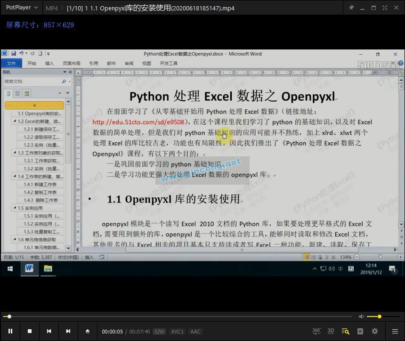The image size is (405, 341).
Task: Collapse the 1.4 工作表的新建 heading
Action: point(15,177)
